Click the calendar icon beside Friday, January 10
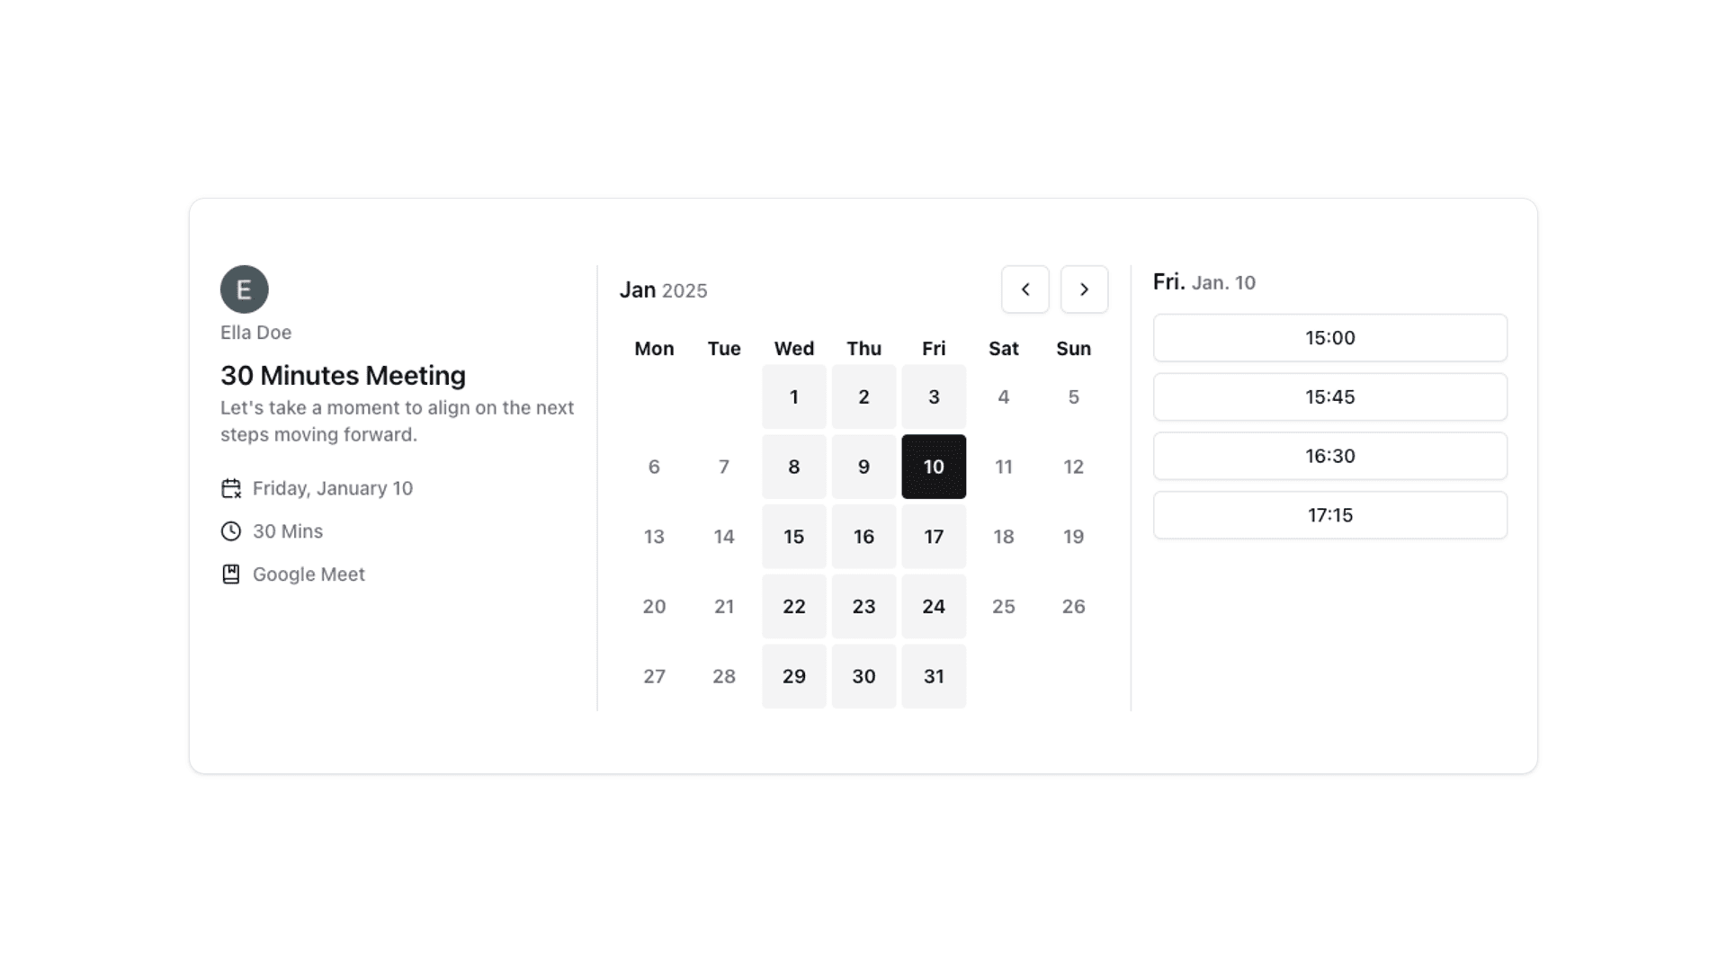This screenshot has width=1727, height=971. (231, 488)
